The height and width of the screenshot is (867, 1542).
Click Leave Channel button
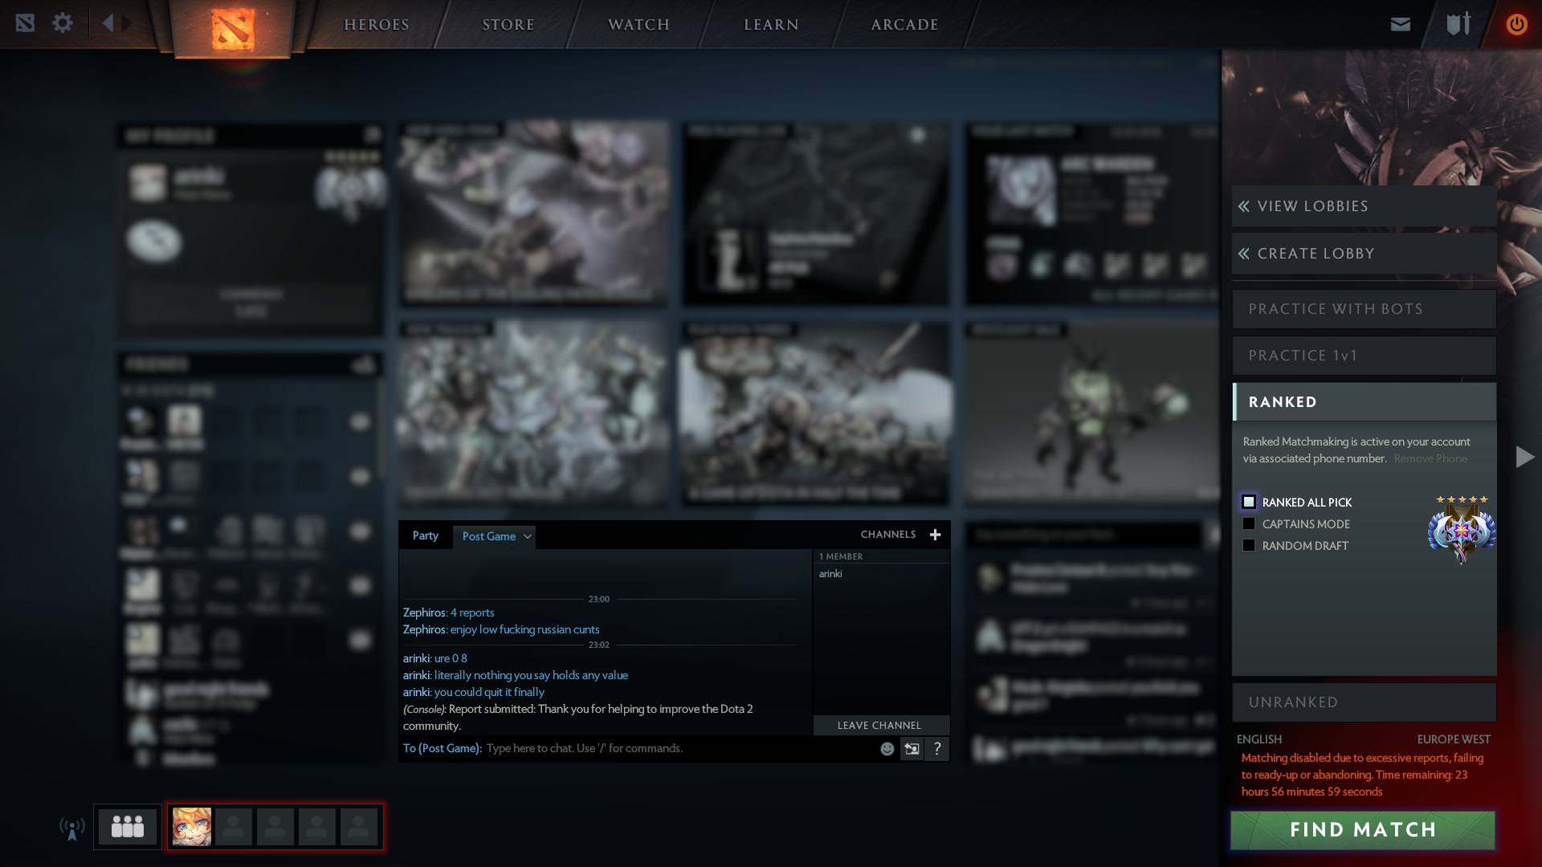click(x=880, y=726)
